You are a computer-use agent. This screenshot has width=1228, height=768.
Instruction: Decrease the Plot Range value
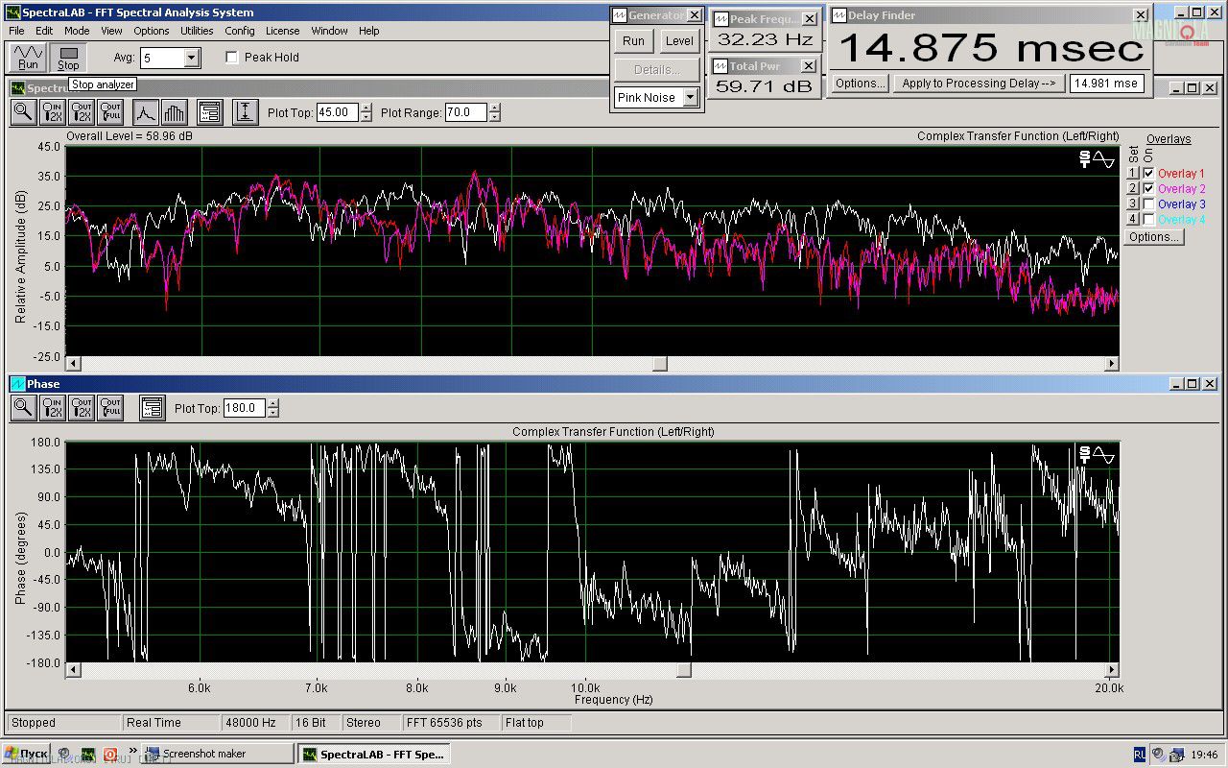494,117
